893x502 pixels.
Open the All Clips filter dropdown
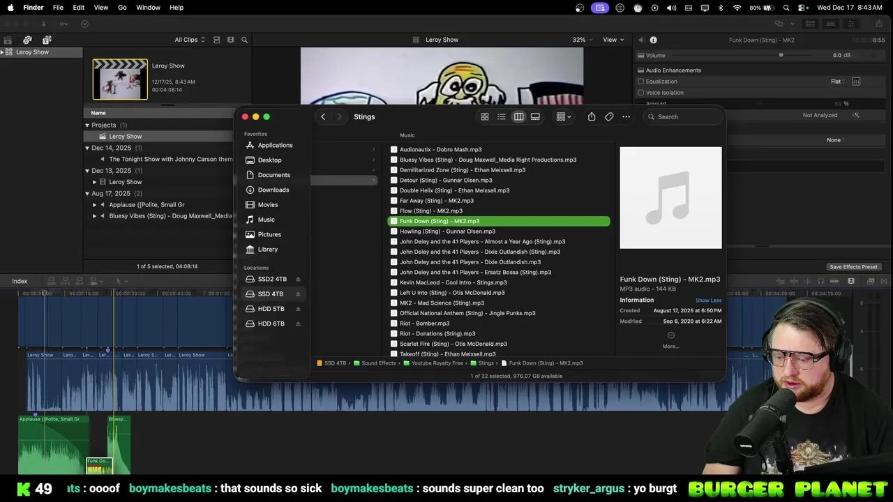pos(190,40)
